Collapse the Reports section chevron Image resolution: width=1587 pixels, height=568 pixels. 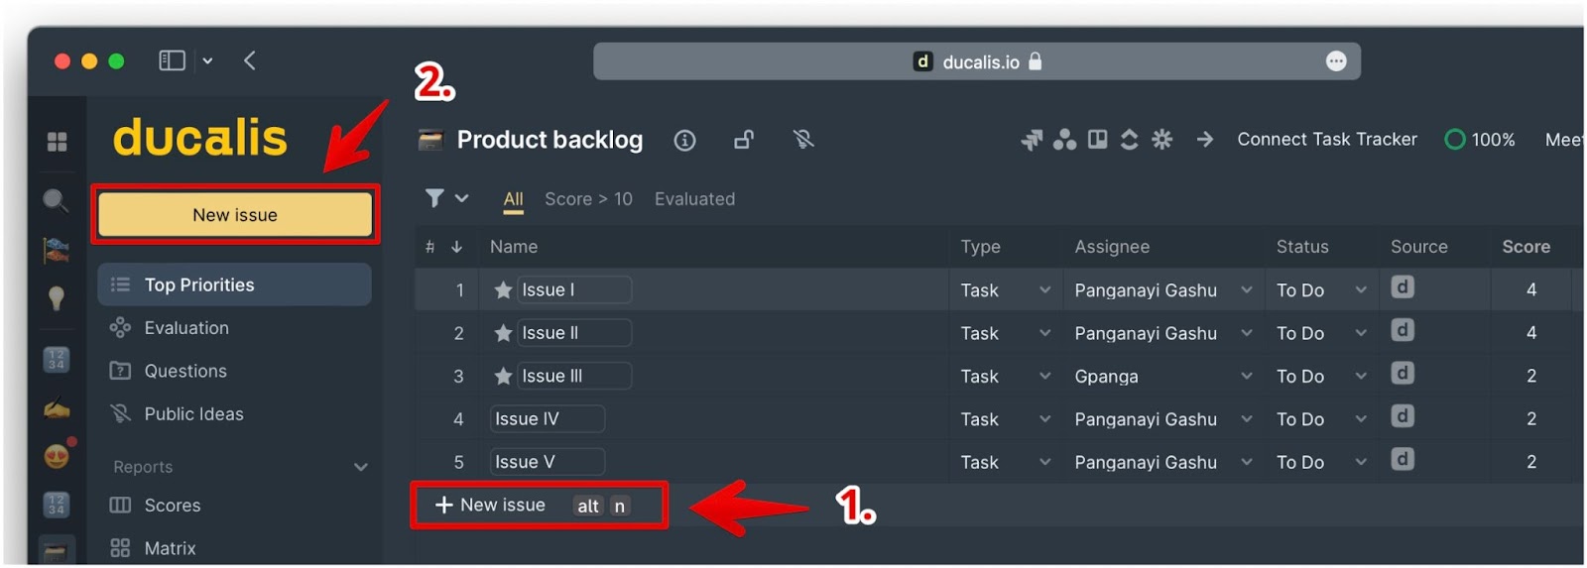[361, 467]
